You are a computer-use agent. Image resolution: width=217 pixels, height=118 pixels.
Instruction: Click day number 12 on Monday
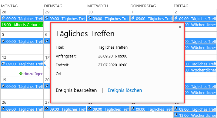coord(4,57)
